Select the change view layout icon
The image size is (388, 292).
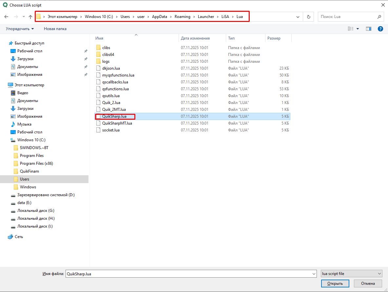pyautogui.click(x=350, y=29)
